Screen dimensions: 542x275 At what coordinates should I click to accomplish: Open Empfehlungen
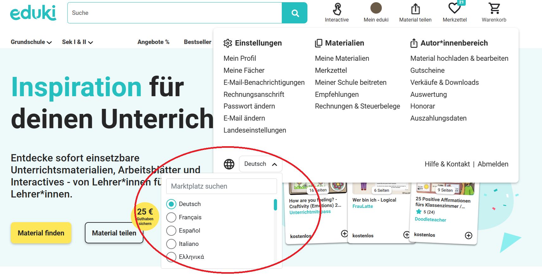coord(337,95)
